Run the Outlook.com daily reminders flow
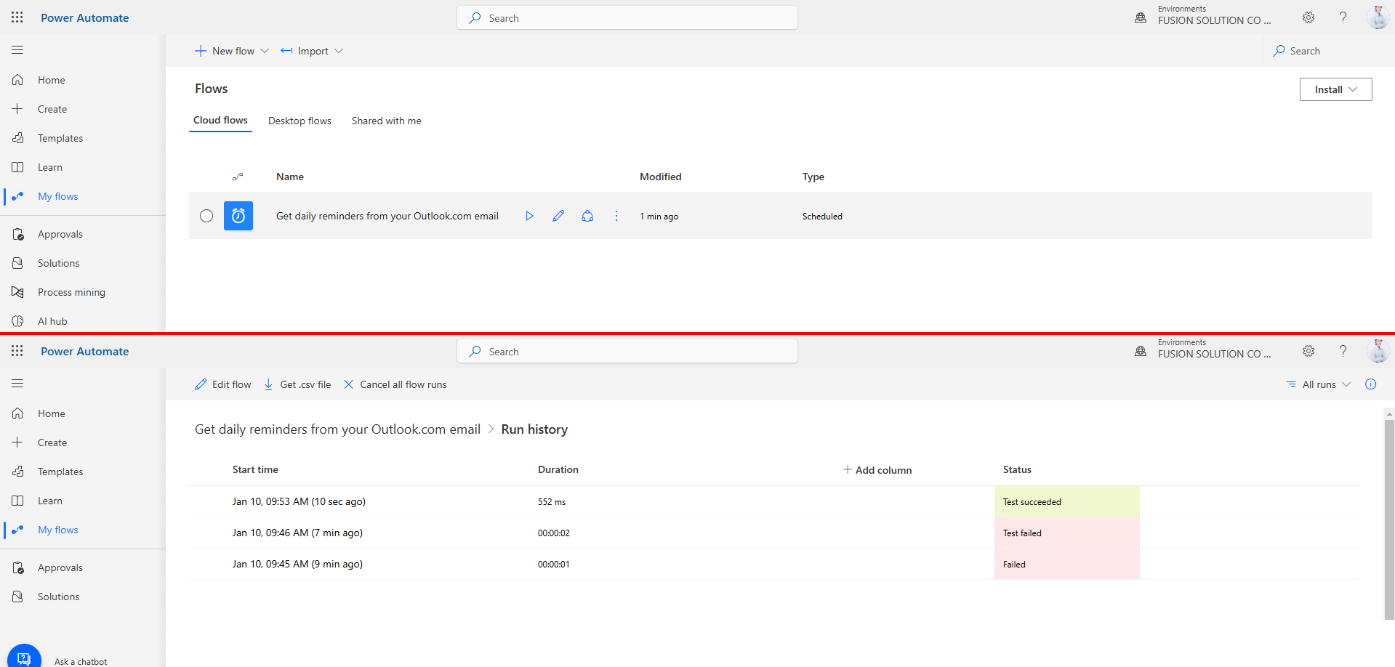This screenshot has height=667, width=1395. pos(529,216)
